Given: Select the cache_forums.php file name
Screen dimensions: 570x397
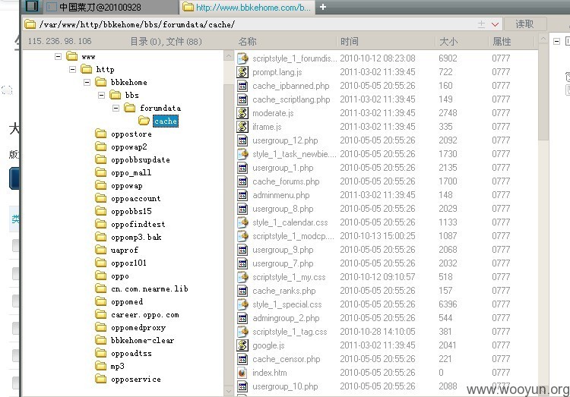Looking at the screenshot, I should click(x=286, y=181).
